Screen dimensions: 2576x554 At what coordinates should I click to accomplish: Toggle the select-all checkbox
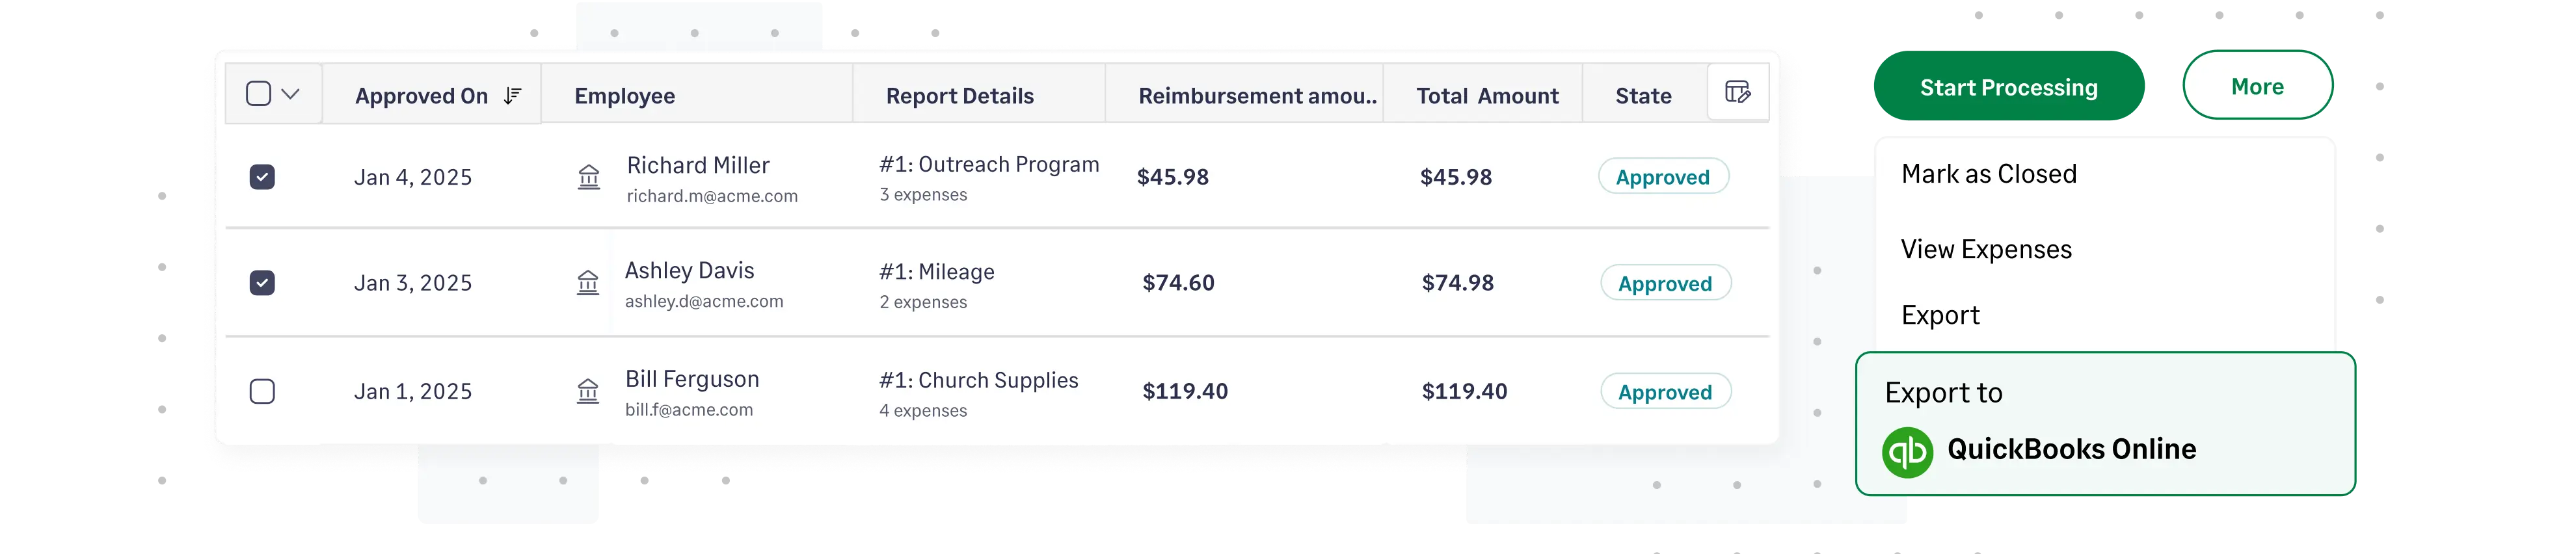click(x=259, y=92)
